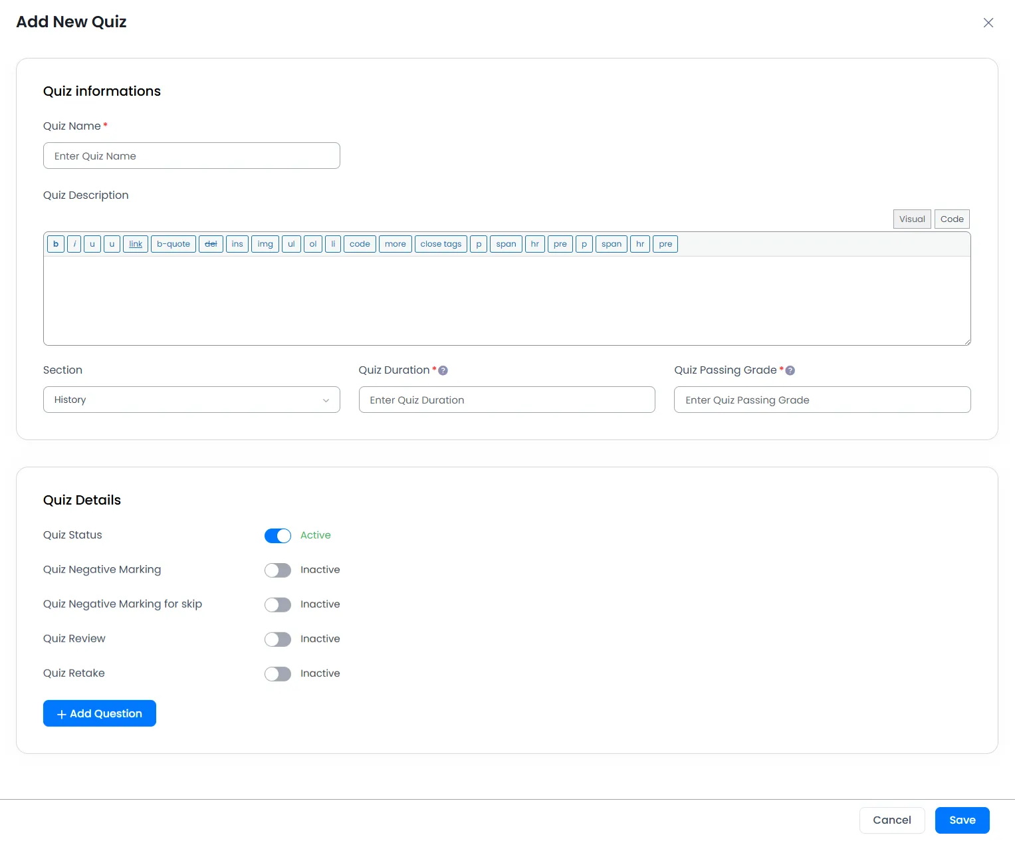This screenshot has height=841, width=1015.
Task: Click the italic 'i' formatting button
Action: (x=74, y=244)
